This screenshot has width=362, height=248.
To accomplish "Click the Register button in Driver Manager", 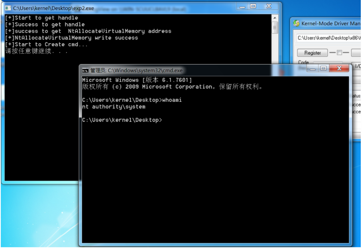I will 312,53.
